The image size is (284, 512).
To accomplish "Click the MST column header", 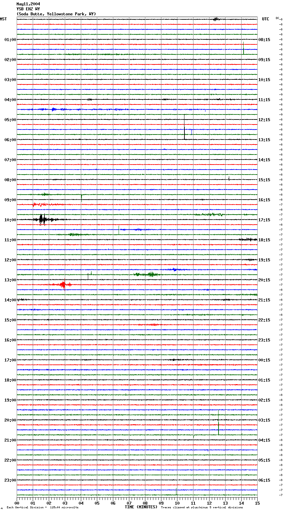I will [x=3, y=19].
